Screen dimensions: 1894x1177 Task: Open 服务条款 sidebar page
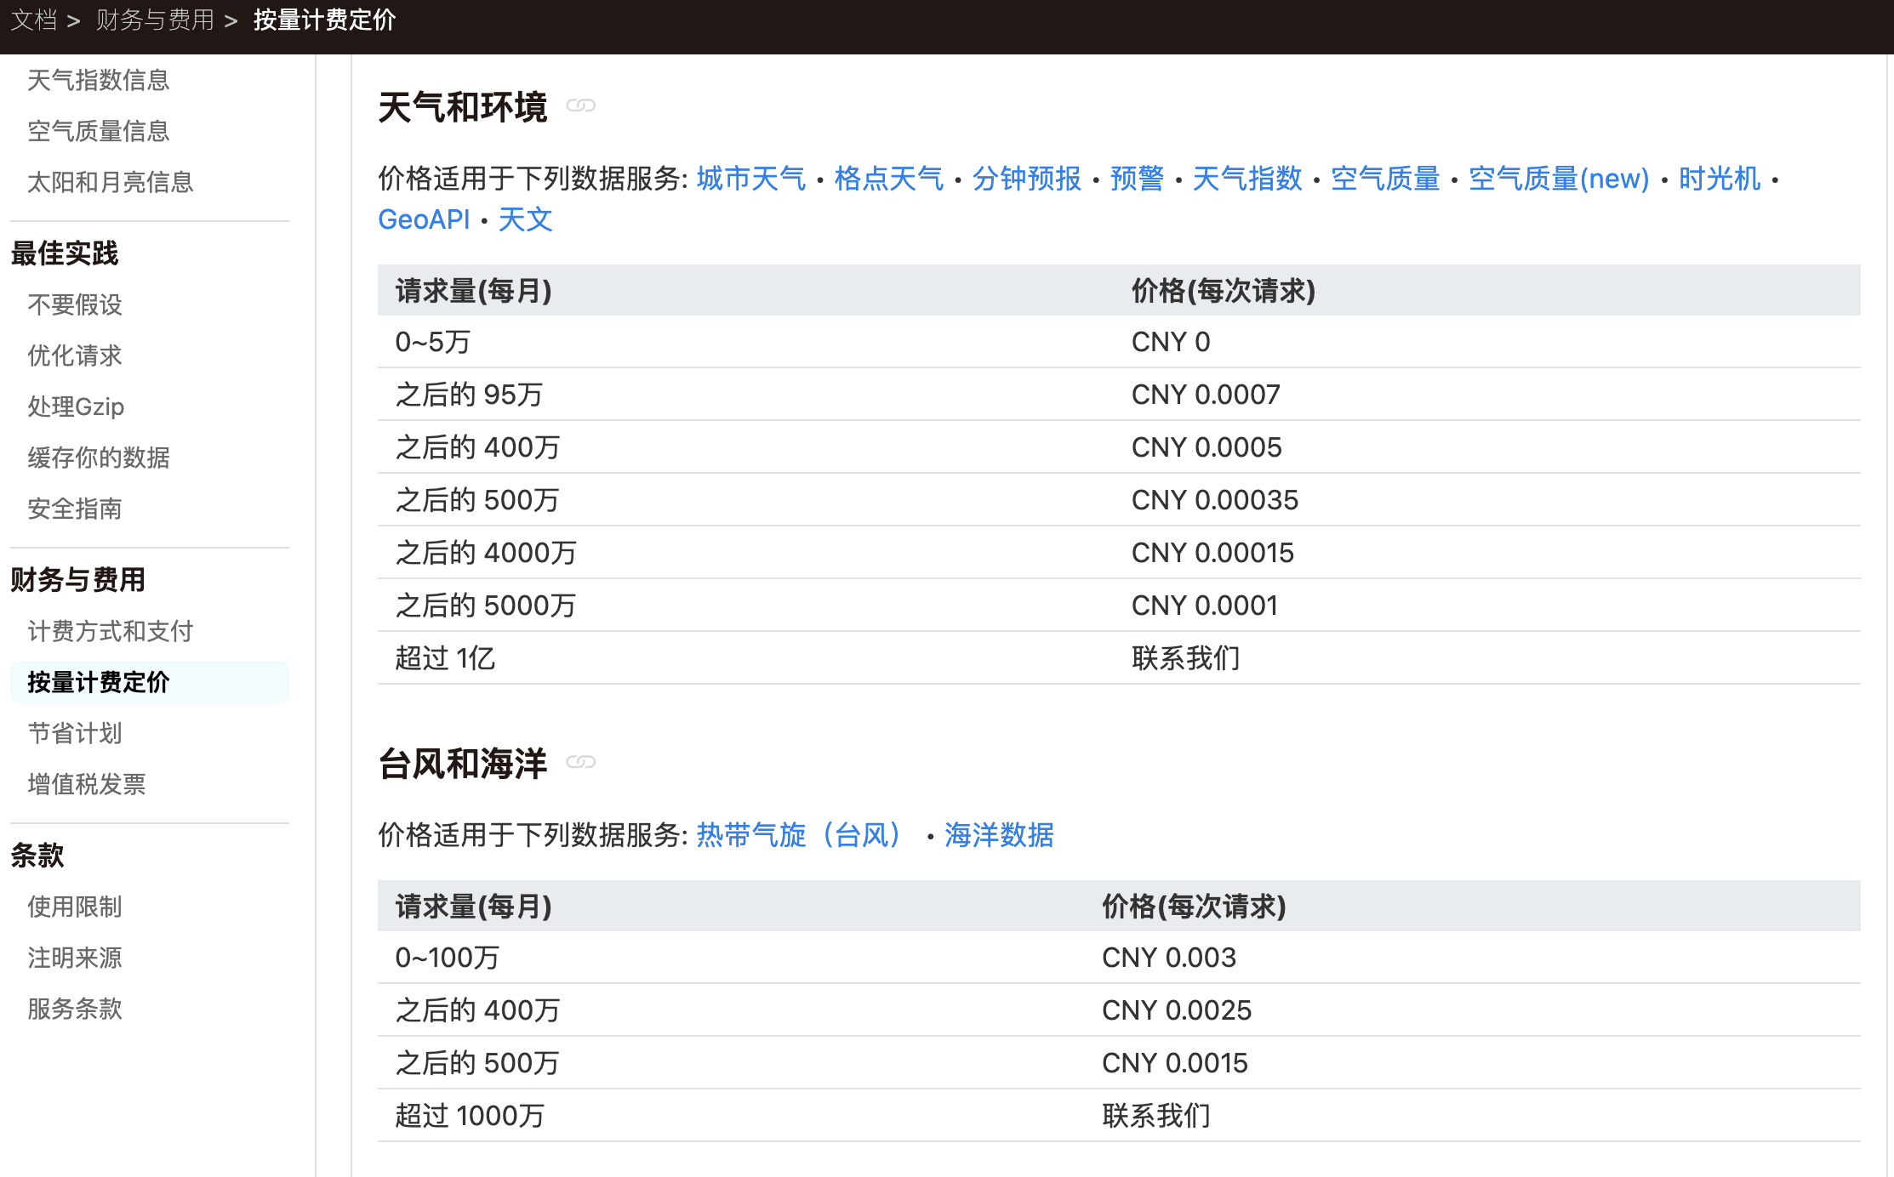coord(75,1009)
